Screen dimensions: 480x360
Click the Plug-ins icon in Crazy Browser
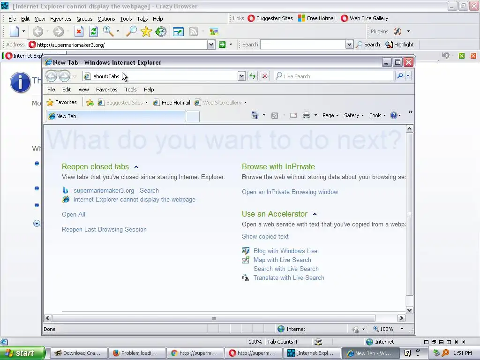pyautogui.click(x=397, y=31)
